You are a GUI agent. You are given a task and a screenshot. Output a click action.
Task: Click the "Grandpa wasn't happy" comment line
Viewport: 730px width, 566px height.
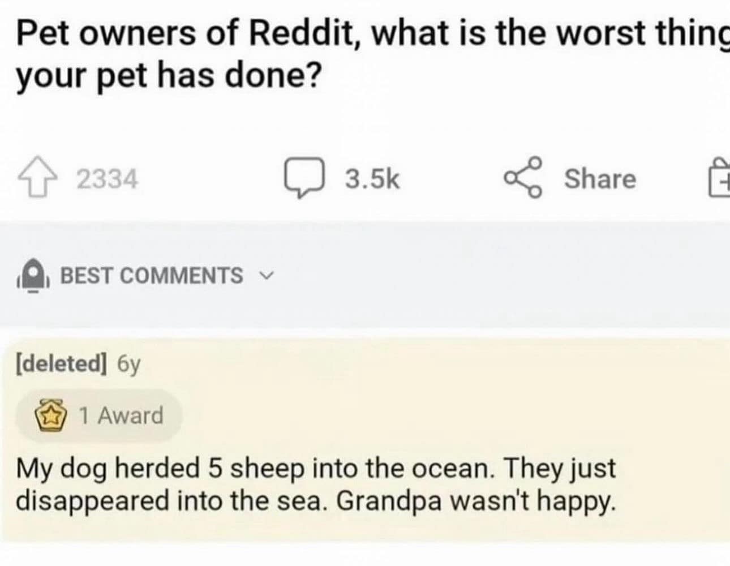pos(475,501)
